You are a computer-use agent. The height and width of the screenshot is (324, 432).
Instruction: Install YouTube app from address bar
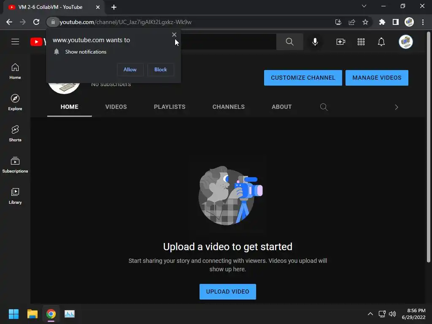(x=338, y=22)
